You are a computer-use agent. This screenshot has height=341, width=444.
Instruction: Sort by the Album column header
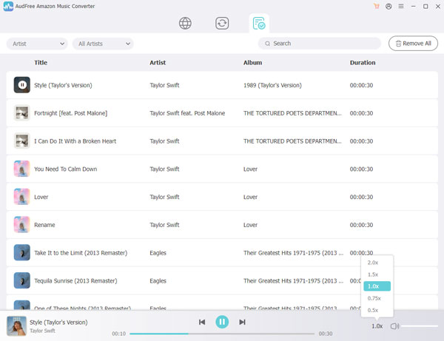(x=252, y=63)
